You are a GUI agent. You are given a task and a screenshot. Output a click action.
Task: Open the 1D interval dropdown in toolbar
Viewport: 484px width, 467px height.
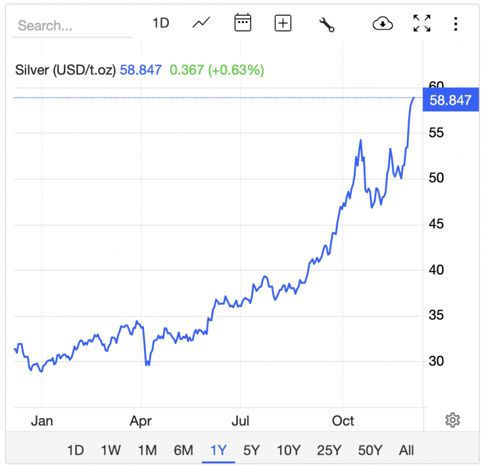(x=160, y=24)
